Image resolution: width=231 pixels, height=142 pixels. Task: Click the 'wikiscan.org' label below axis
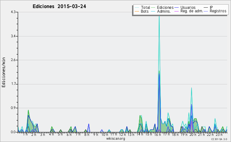click(x=115, y=139)
